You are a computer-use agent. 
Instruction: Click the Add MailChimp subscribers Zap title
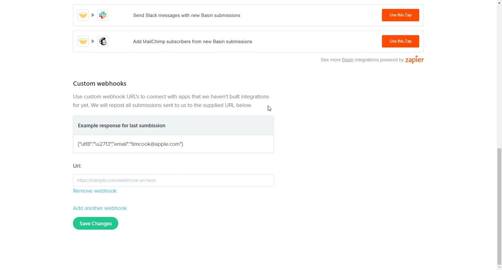click(x=193, y=41)
